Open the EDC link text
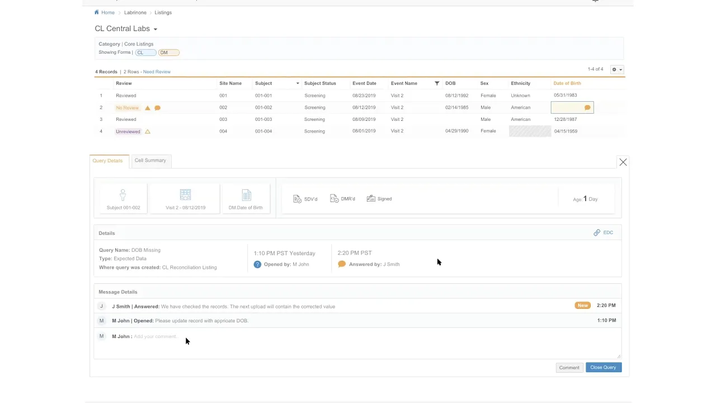This screenshot has height=403, width=716. coord(608,233)
